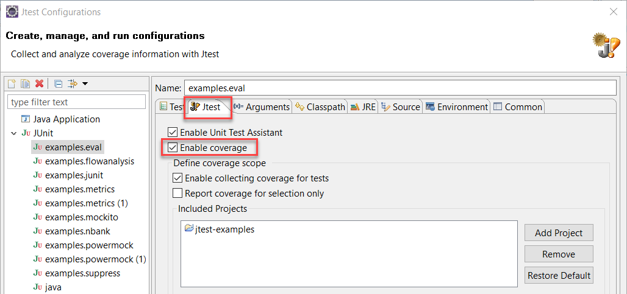Screen dimensions: 627x294
Task: Select jtest-examples in Included Projects
Action: coord(219,229)
